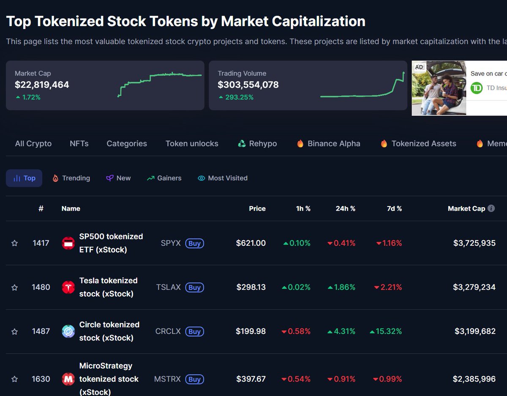
Task: Star the SP500 tokenized ETF row
Action: tap(14, 243)
